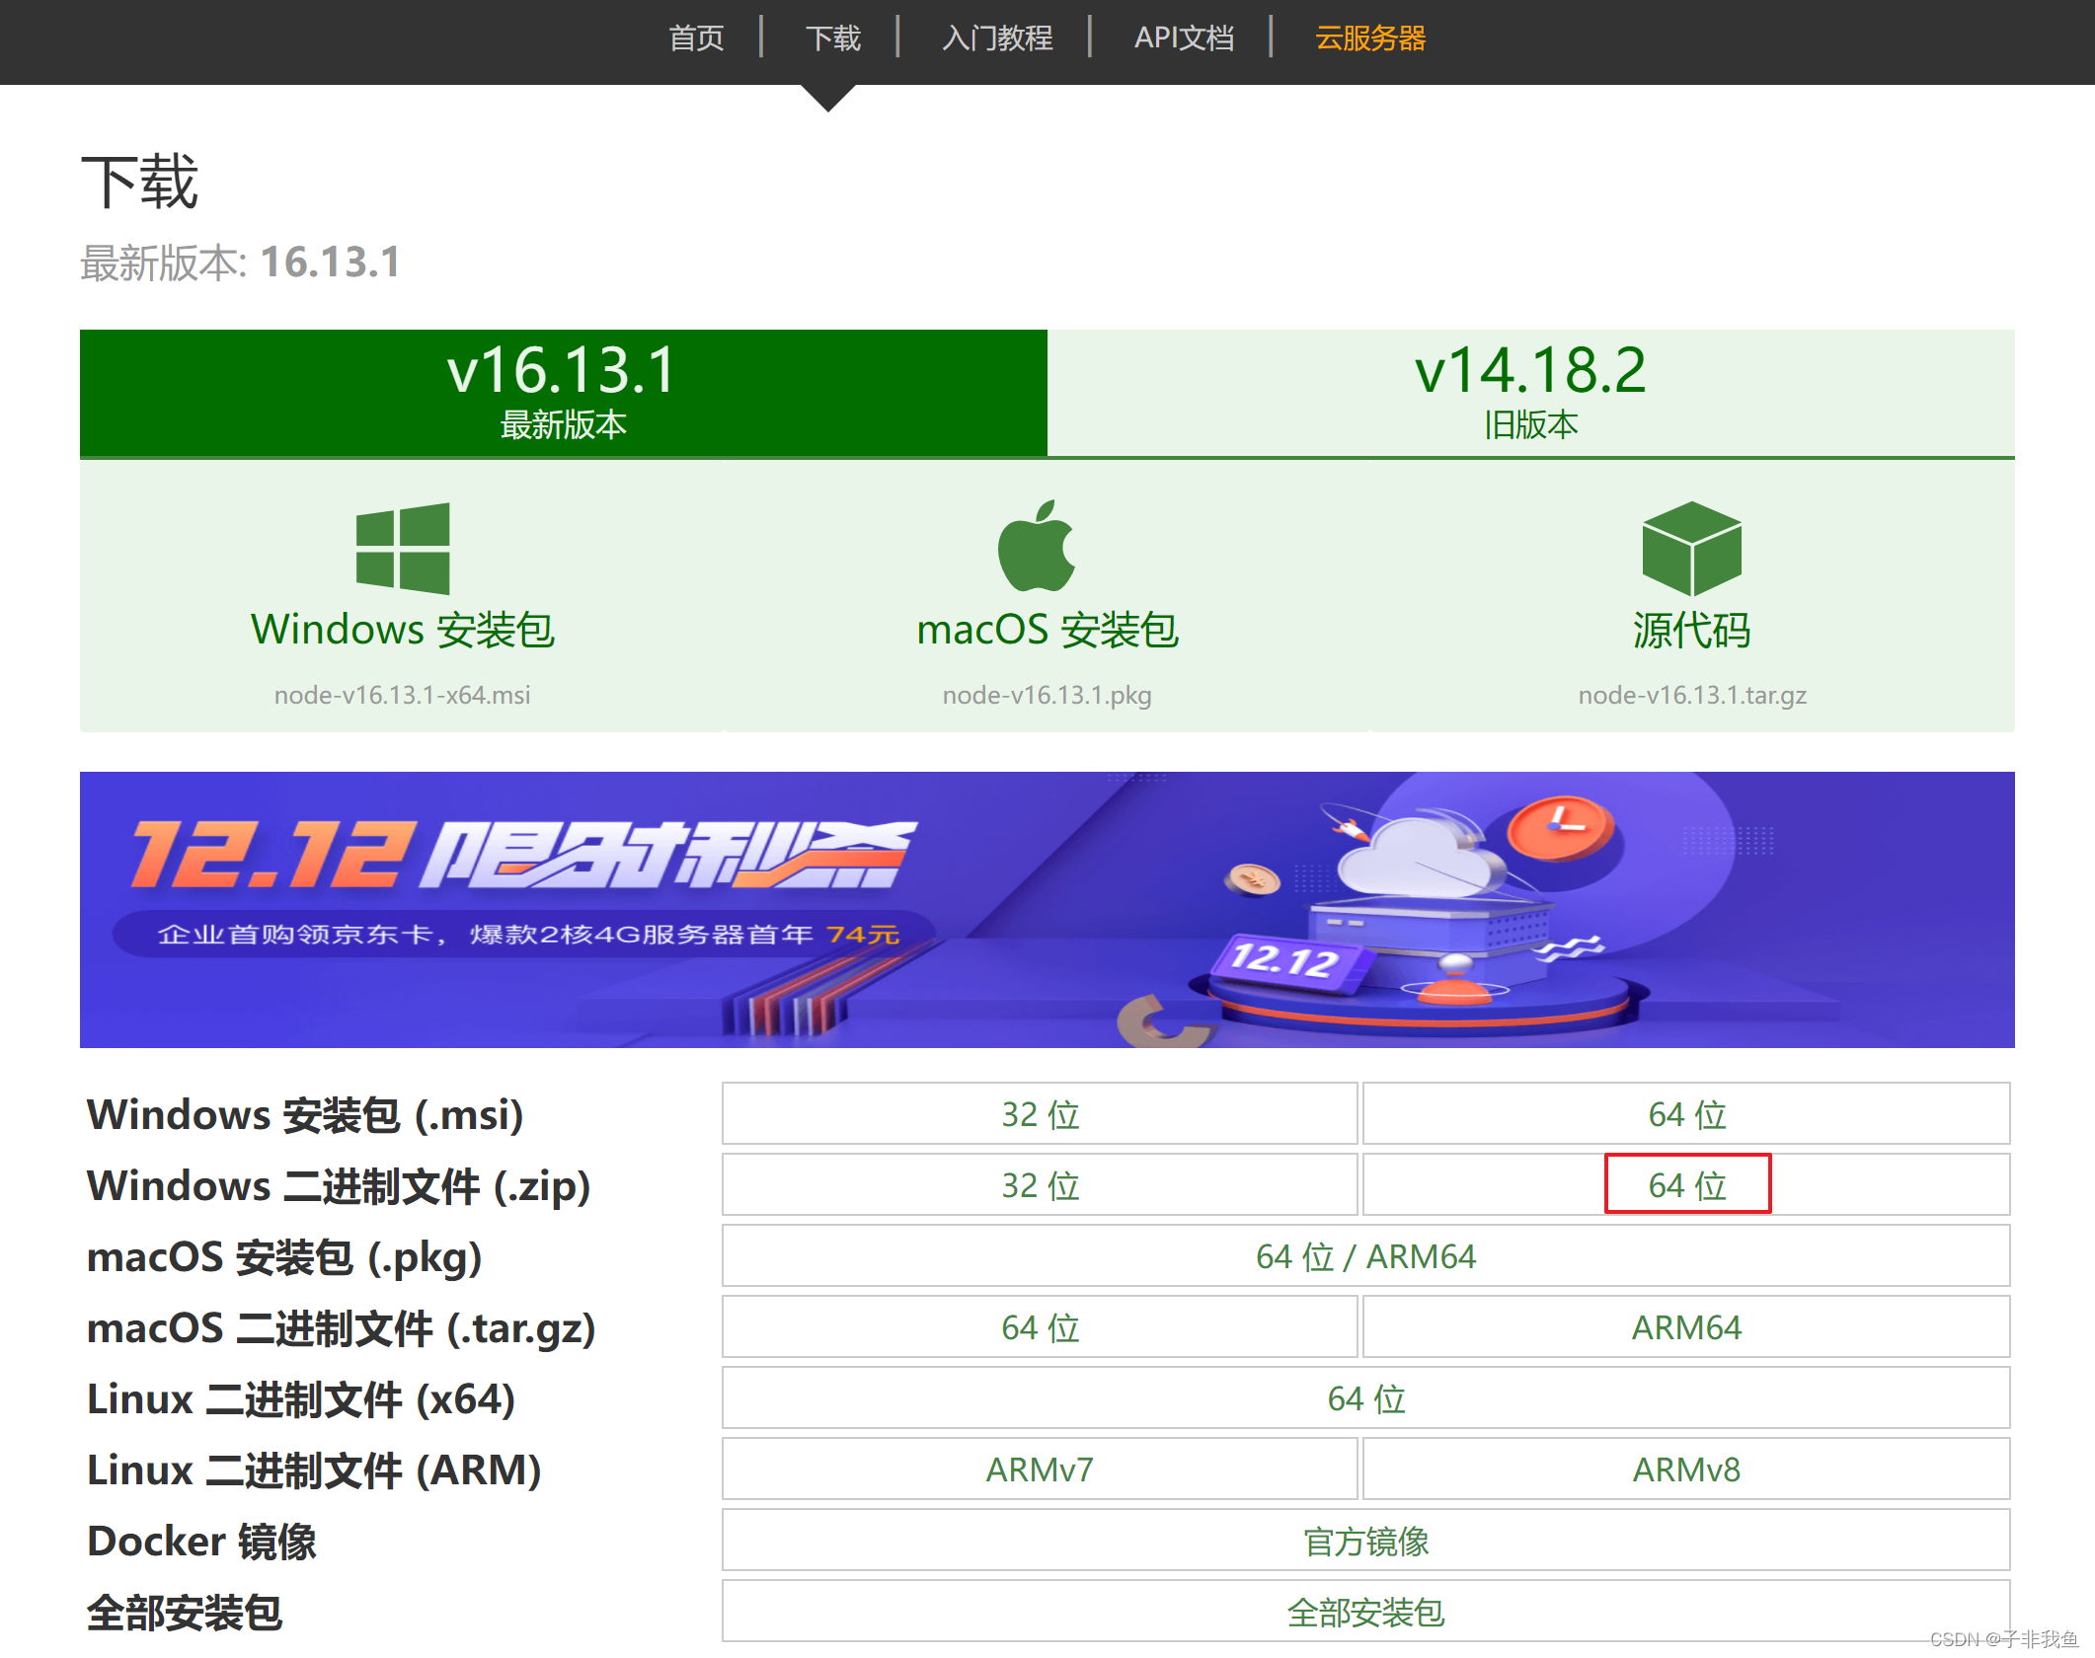This screenshot has width=2095, height=1658.
Task: Download the Windows 安装包 64 位 version
Action: (x=1687, y=1114)
